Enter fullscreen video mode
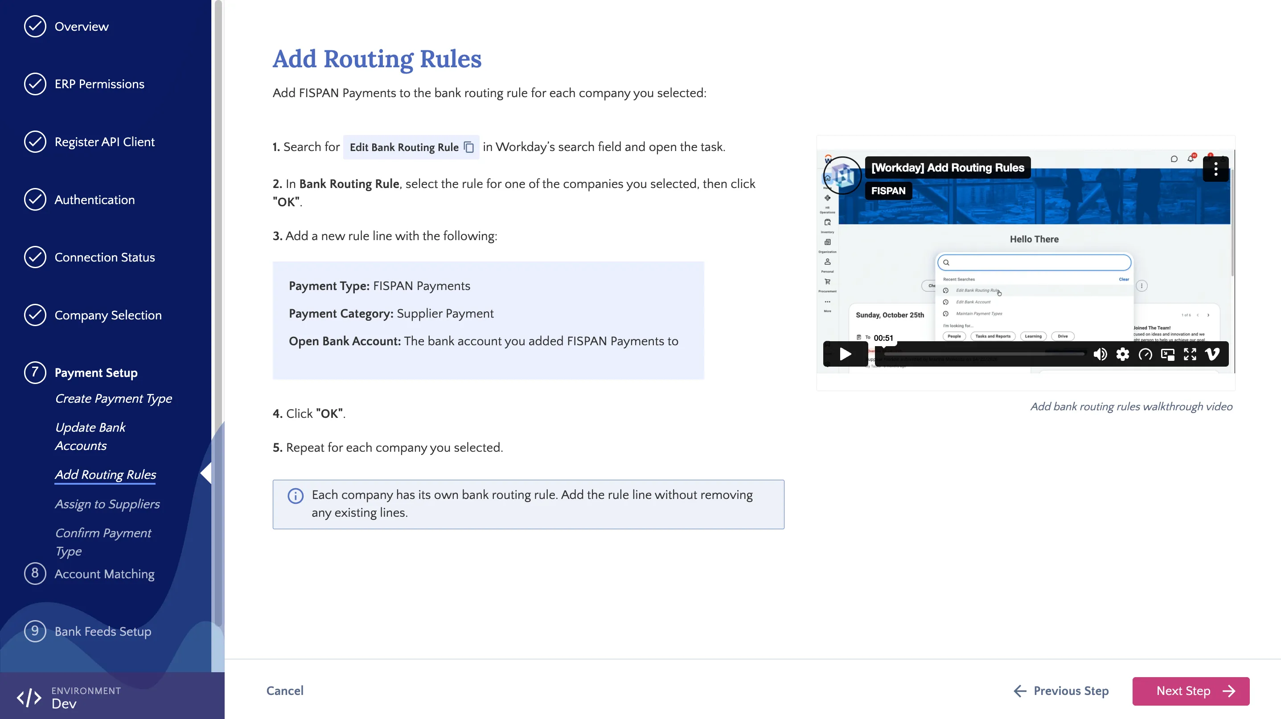The width and height of the screenshot is (1281, 719). click(1190, 354)
